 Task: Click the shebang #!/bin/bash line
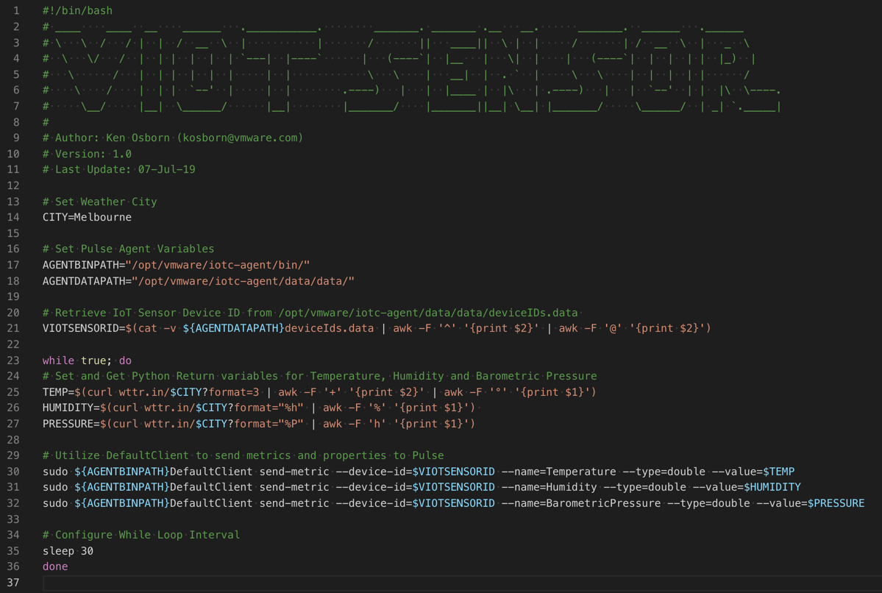78,11
